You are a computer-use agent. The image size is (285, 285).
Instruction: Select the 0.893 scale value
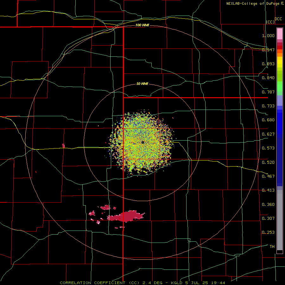tap(268, 64)
